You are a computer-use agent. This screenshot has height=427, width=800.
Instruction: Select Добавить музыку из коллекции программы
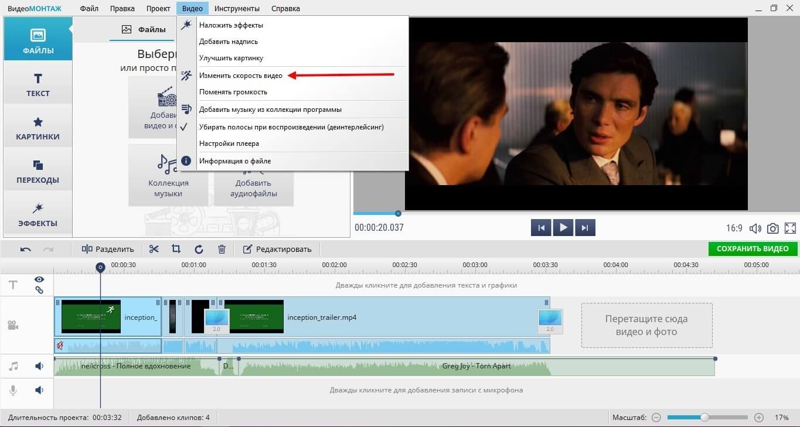pos(291,110)
